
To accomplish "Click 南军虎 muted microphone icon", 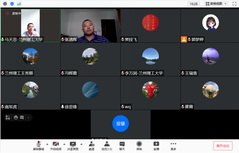I will (x=2, y=107).
